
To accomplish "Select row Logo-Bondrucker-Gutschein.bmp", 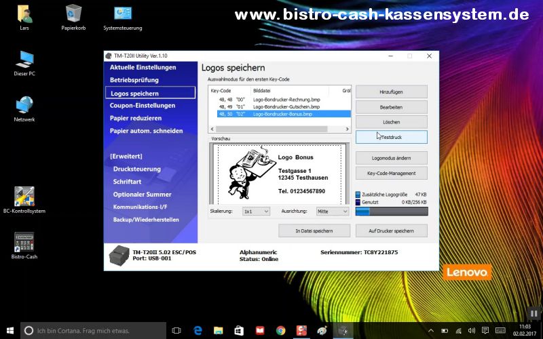I will (x=284, y=107).
